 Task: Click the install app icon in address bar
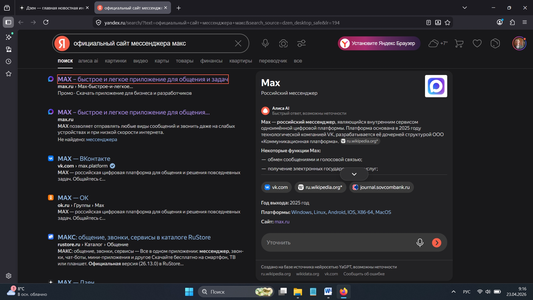(x=438, y=22)
